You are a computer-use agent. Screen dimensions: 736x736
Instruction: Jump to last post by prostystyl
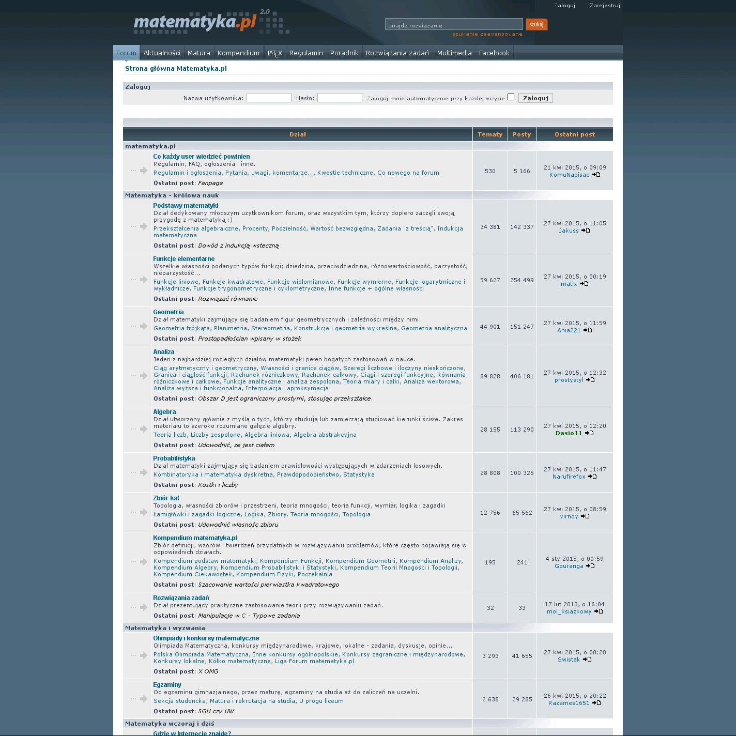(590, 380)
